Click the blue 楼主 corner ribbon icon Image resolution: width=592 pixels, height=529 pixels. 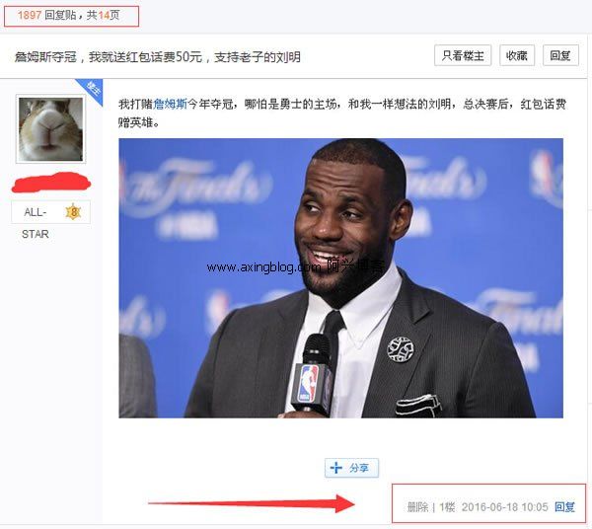(x=92, y=90)
